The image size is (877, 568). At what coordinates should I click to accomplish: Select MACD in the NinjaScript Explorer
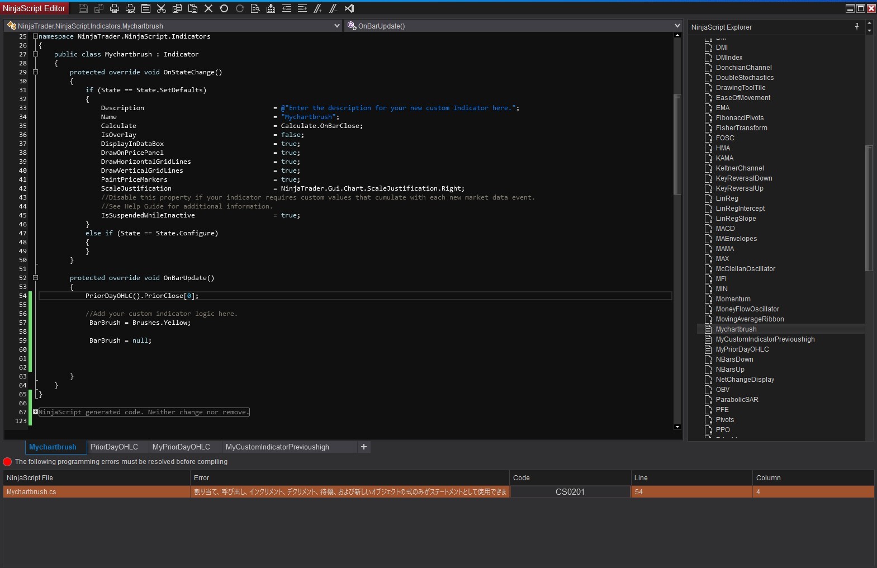(725, 229)
